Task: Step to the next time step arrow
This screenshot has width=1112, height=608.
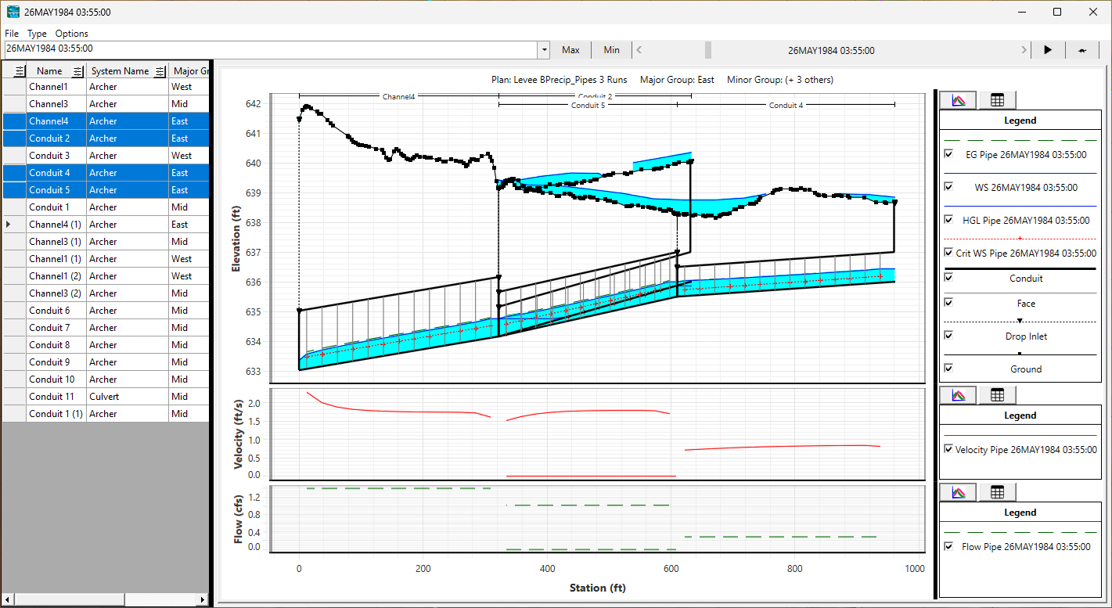Action: (x=1024, y=50)
